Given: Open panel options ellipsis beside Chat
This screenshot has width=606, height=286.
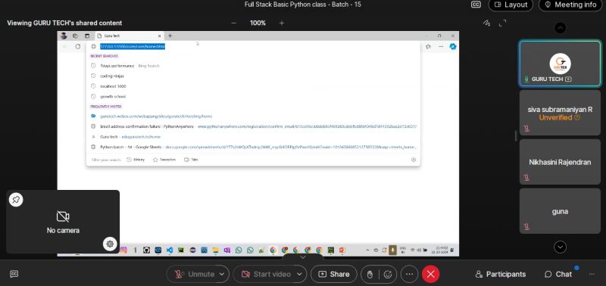Looking at the screenshot, I should [x=592, y=274].
